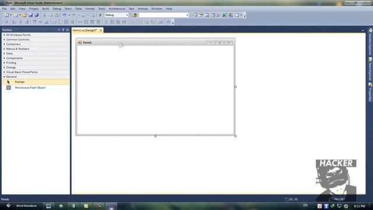
Task: Click the New Project toolbar icon
Action: click(6, 15)
